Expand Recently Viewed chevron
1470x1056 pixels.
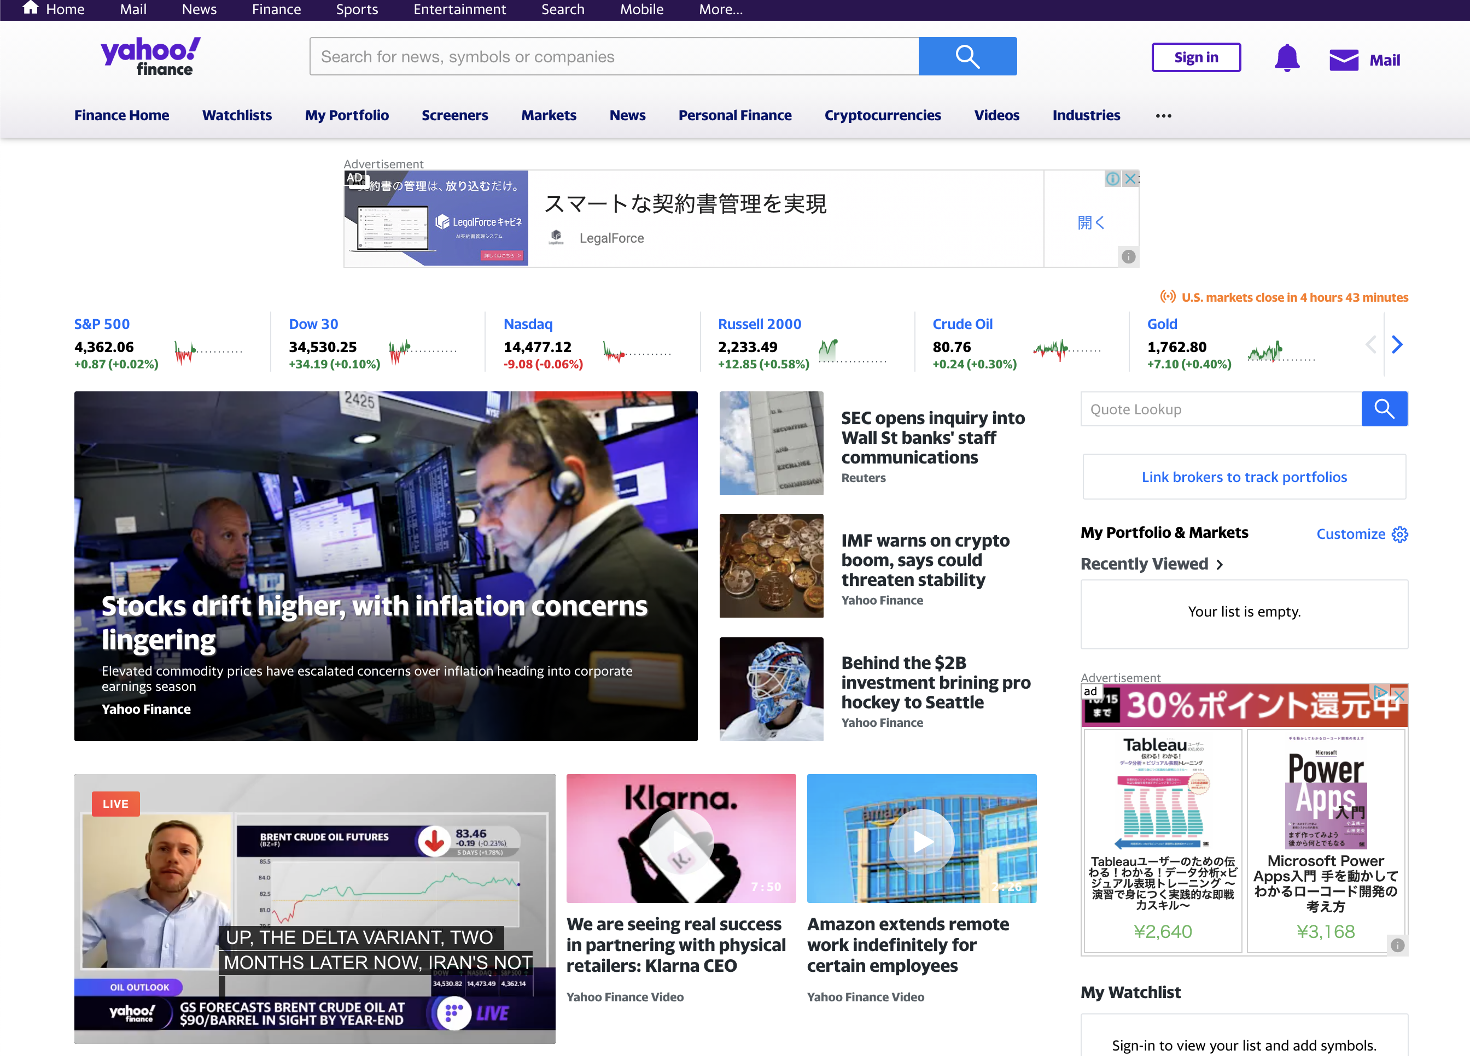pos(1219,564)
